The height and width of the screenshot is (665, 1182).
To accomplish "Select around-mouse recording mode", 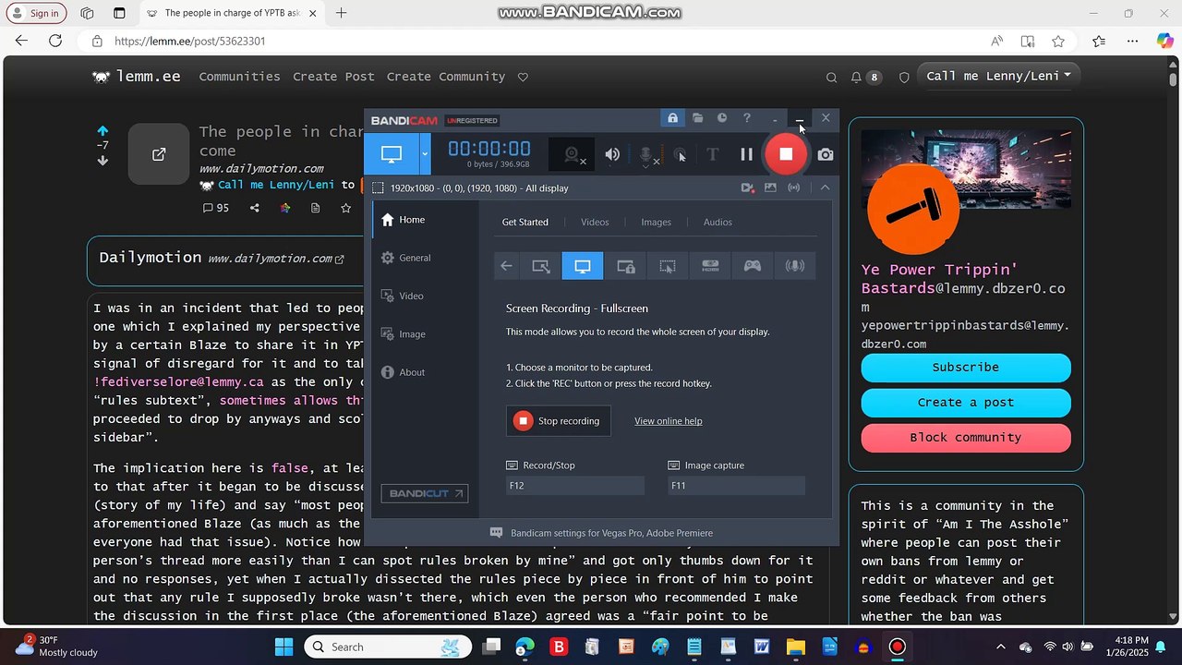I will [x=668, y=266].
